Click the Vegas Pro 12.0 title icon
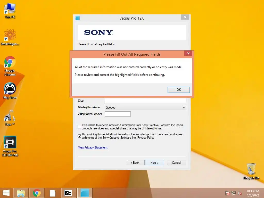This screenshot has height=198, width=264. click(78, 18)
